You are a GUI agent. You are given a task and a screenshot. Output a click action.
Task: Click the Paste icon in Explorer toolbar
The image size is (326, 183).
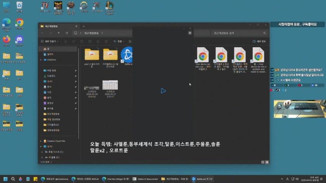click(82, 42)
